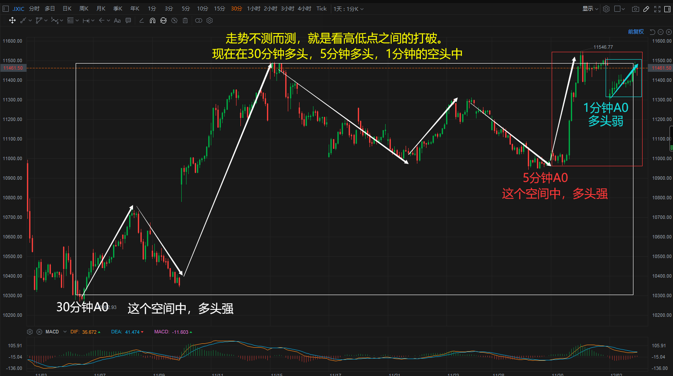The width and height of the screenshot is (673, 376).
Task: Select the 10分 timeframe
Action: (x=203, y=9)
